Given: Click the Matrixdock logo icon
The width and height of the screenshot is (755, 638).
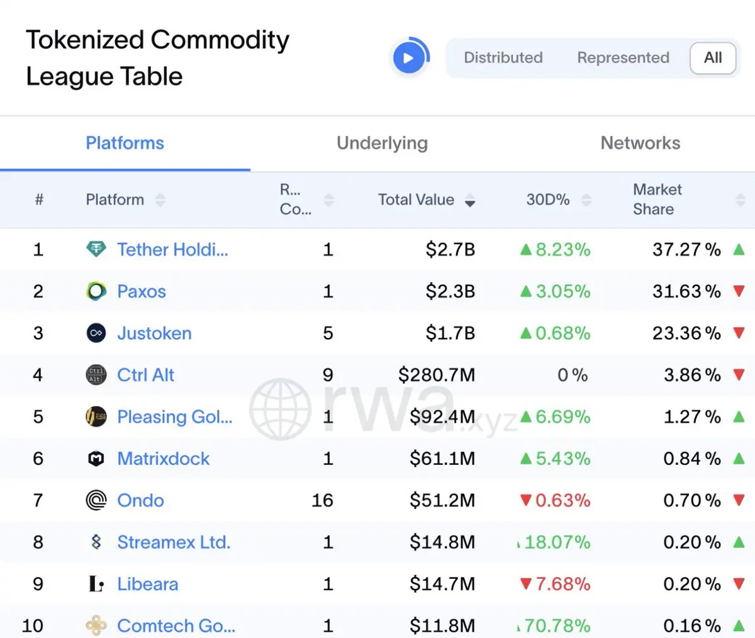Looking at the screenshot, I should pyautogui.click(x=96, y=459).
